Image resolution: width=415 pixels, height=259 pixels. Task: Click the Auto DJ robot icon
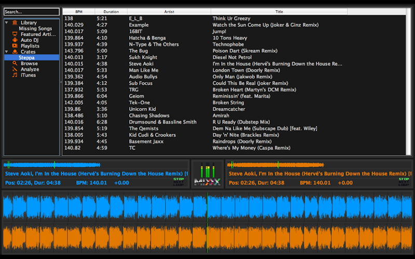pyautogui.click(x=15, y=40)
